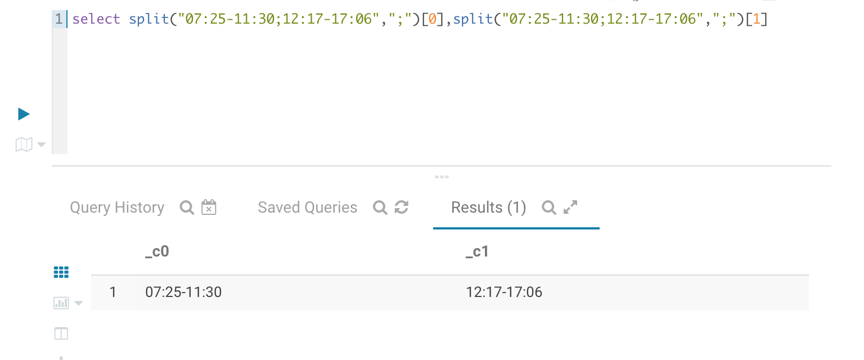
Task: Expand results panel to full screen
Action: pos(570,208)
